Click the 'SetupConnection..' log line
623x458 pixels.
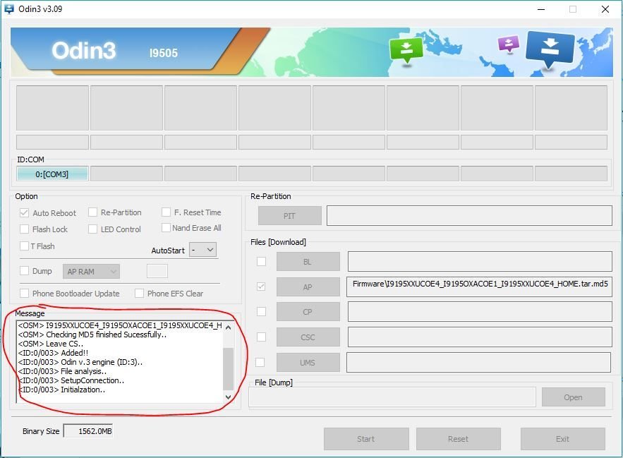92,380
